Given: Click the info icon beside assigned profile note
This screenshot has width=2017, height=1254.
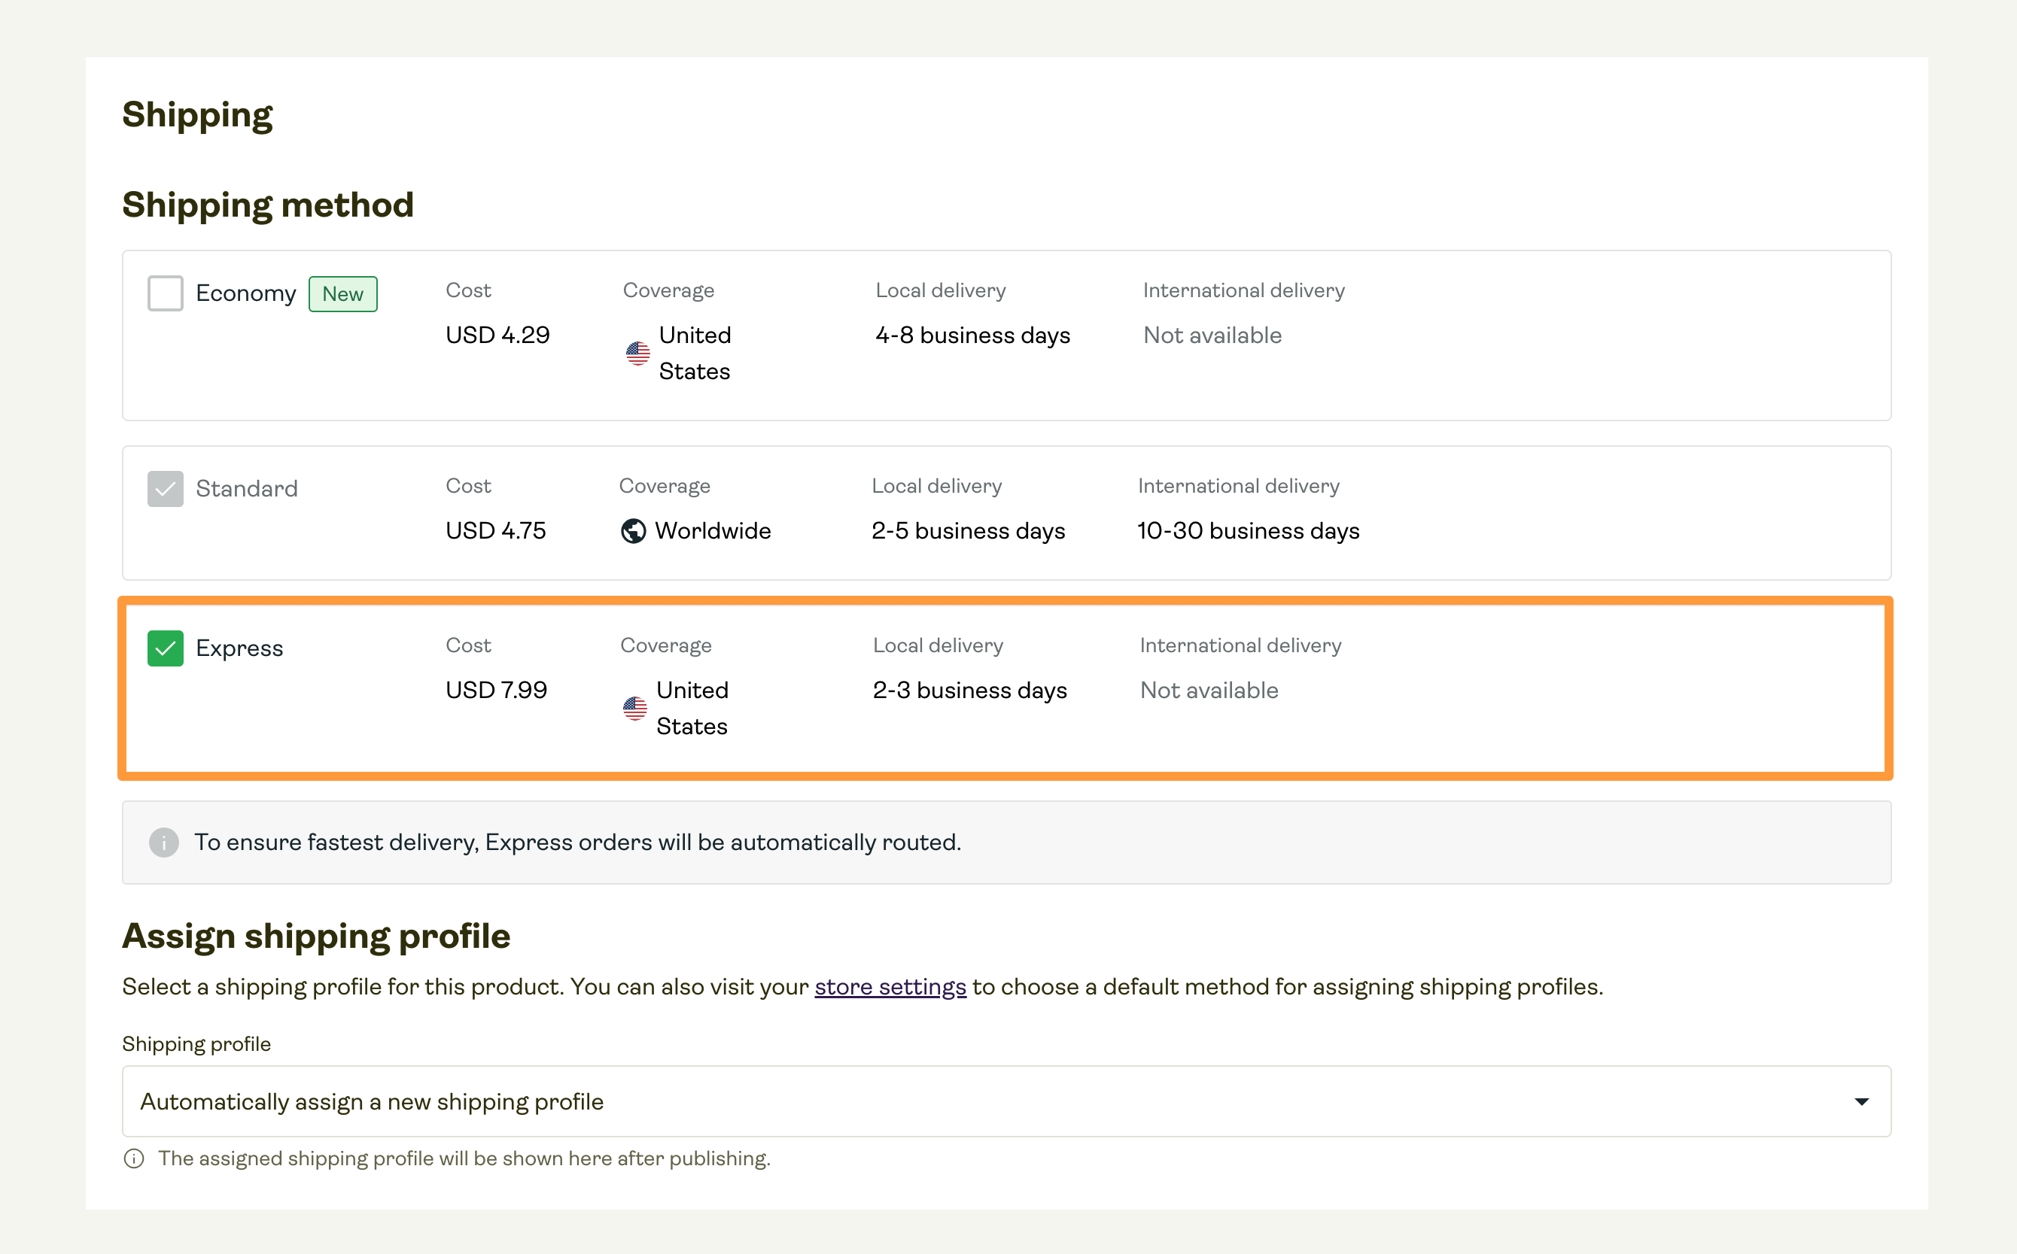Looking at the screenshot, I should coord(133,1158).
